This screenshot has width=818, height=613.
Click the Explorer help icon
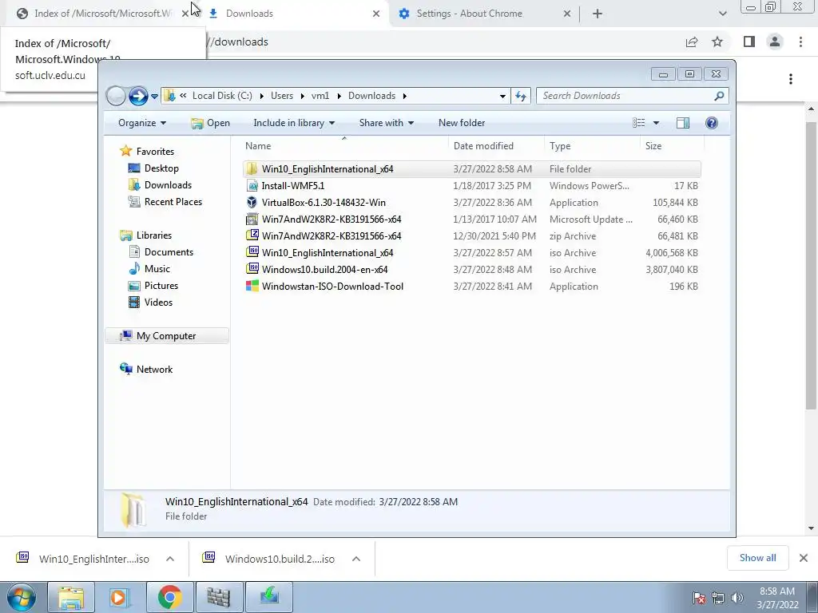(x=711, y=123)
